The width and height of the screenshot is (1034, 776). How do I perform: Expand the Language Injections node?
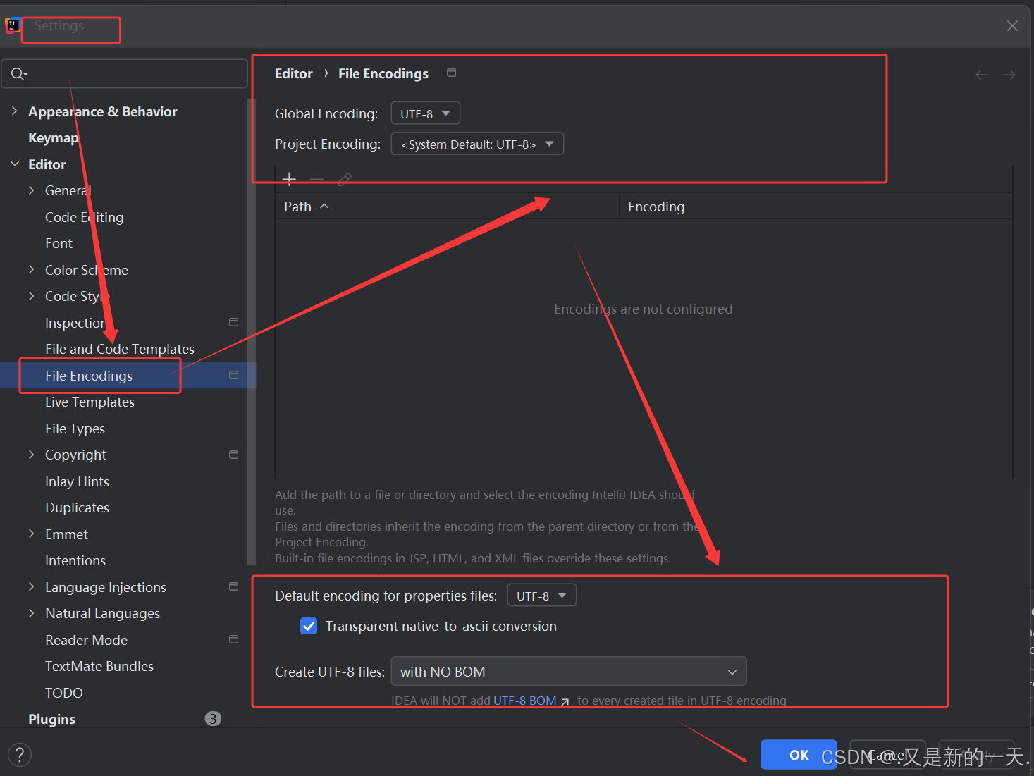(x=31, y=586)
